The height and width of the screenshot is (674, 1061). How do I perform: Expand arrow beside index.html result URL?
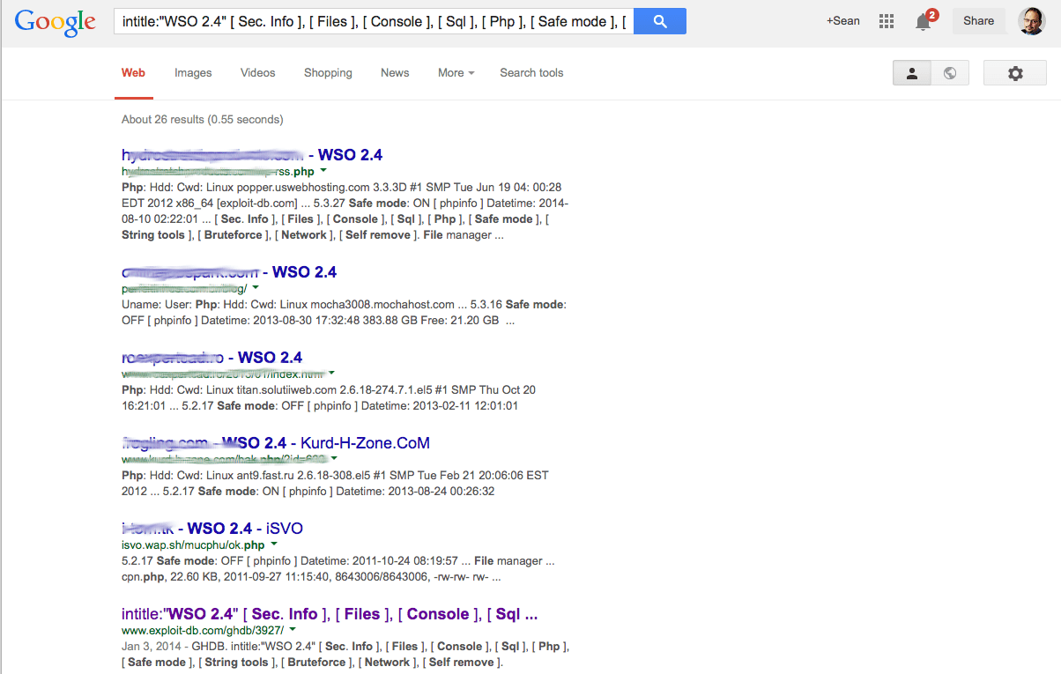click(x=331, y=374)
